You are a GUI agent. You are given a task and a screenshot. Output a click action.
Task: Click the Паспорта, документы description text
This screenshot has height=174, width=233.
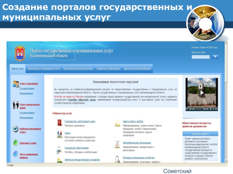coord(75,126)
